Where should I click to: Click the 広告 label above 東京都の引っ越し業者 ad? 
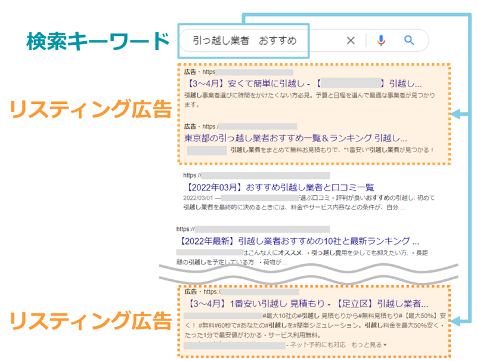[190, 126]
